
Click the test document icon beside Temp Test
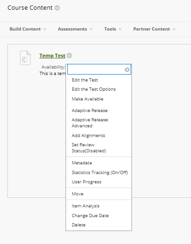pos(25,58)
